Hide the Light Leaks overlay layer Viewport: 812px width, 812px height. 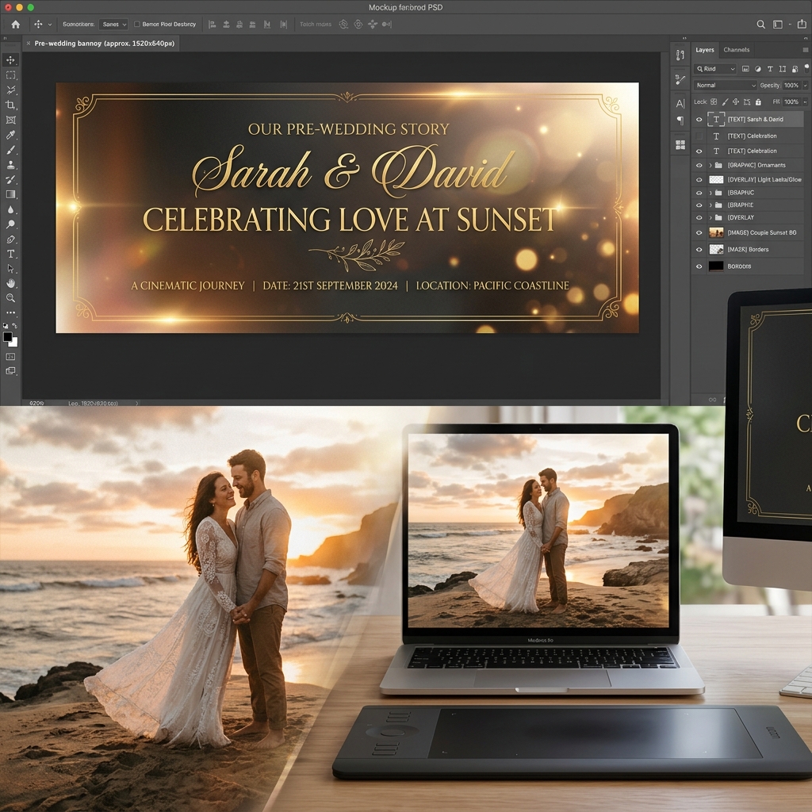click(699, 180)
